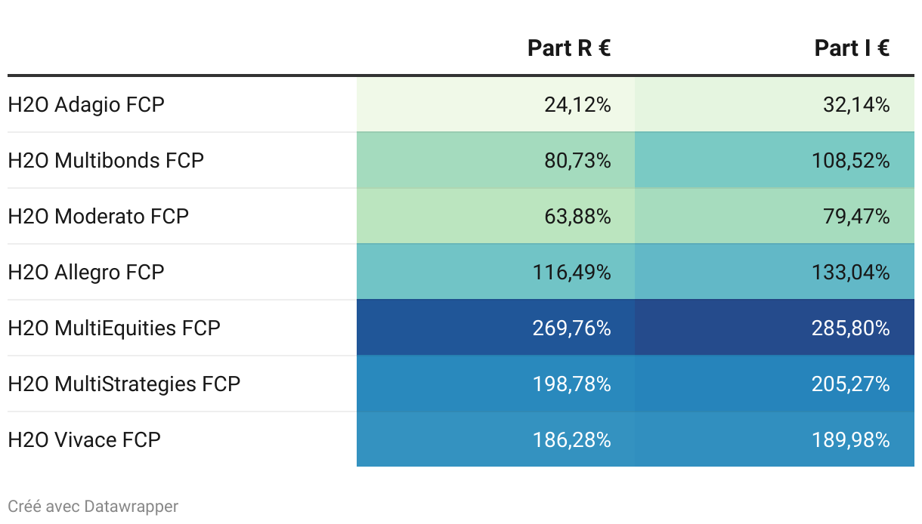Click the 63,88% Moderato cell
This screenshot has width=922, height=524.
click(x=577, y=217)
